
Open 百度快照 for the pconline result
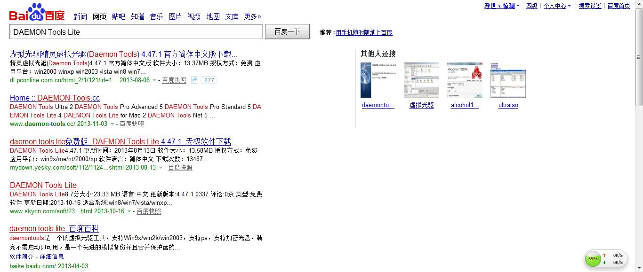click(x=174, y=80)
